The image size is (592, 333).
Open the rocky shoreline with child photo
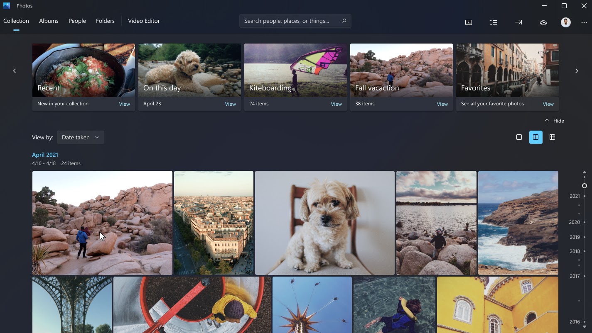pos(436,223)
